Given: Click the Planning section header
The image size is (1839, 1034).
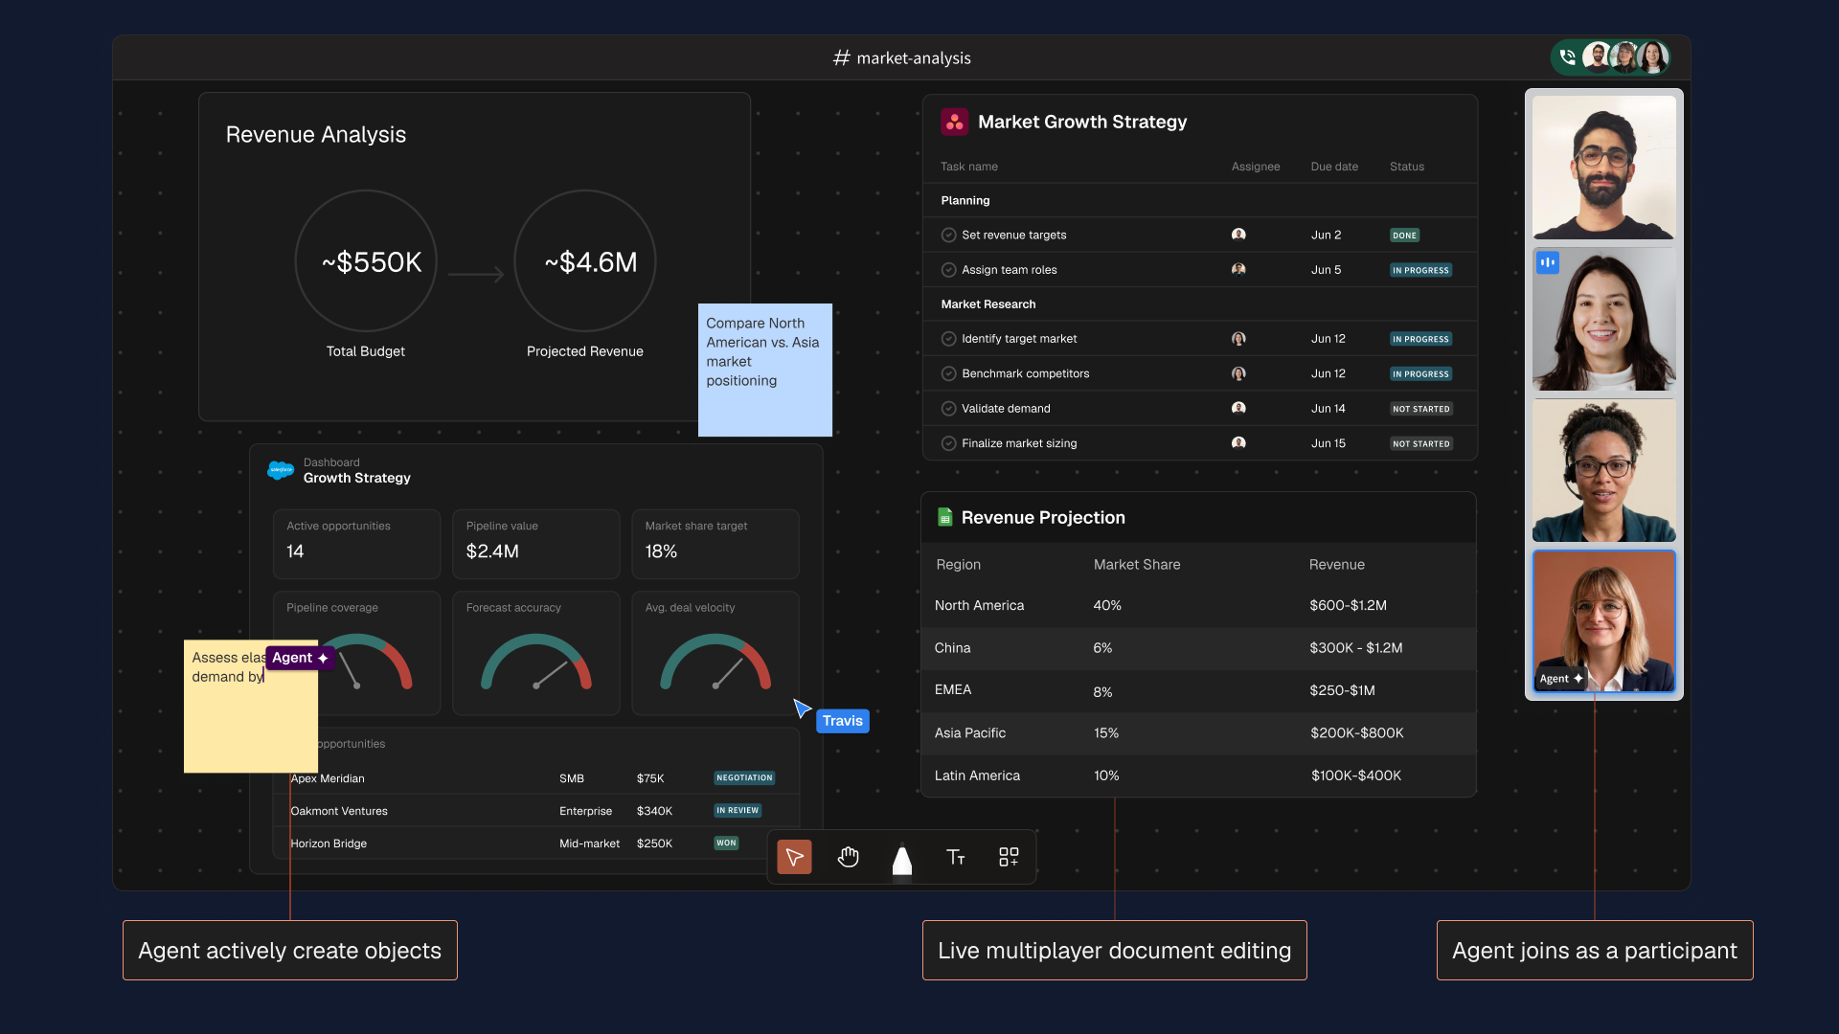Looking at the screenshot, I should pyautogui.click(x=965, y=200).
